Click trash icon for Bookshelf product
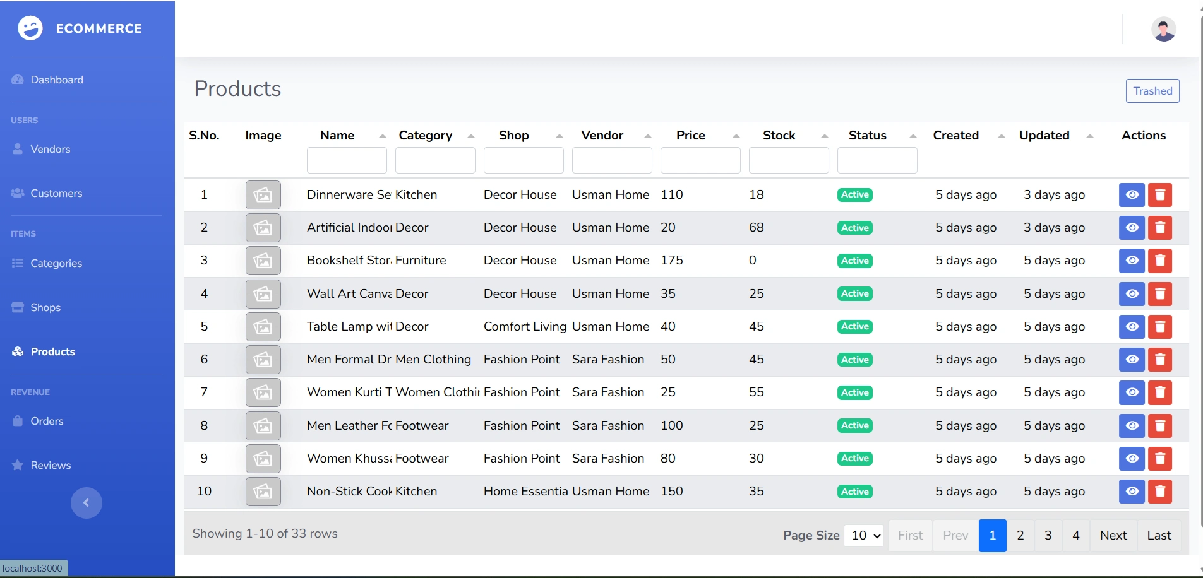This screenshot has height=578, width=1203. click(x=1159, y=261)
